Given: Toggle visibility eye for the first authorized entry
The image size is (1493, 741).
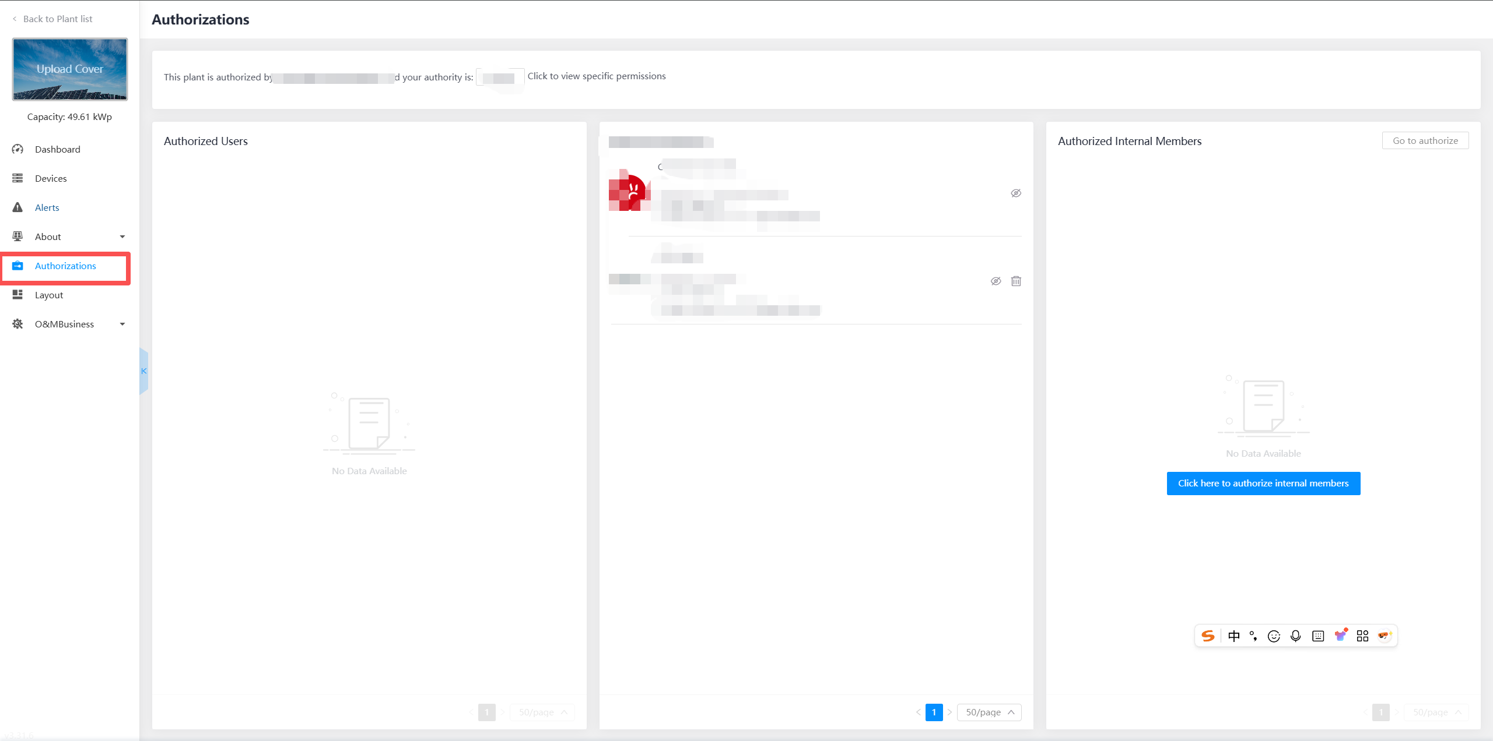Looking at the screenshot, I should (1016, 193).
